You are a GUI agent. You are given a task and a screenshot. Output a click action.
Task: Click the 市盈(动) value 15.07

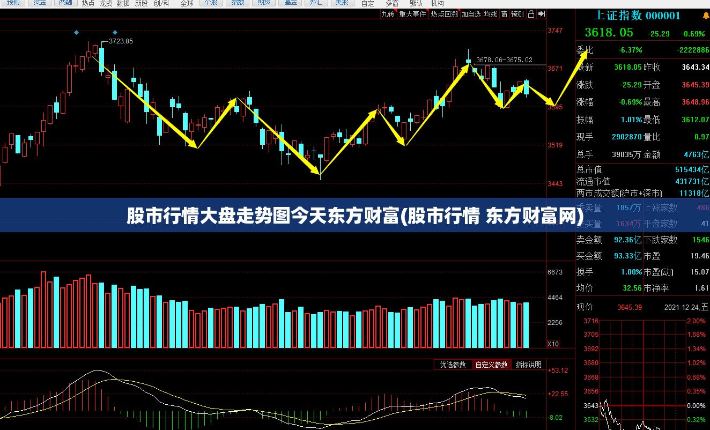coord(700,272)
